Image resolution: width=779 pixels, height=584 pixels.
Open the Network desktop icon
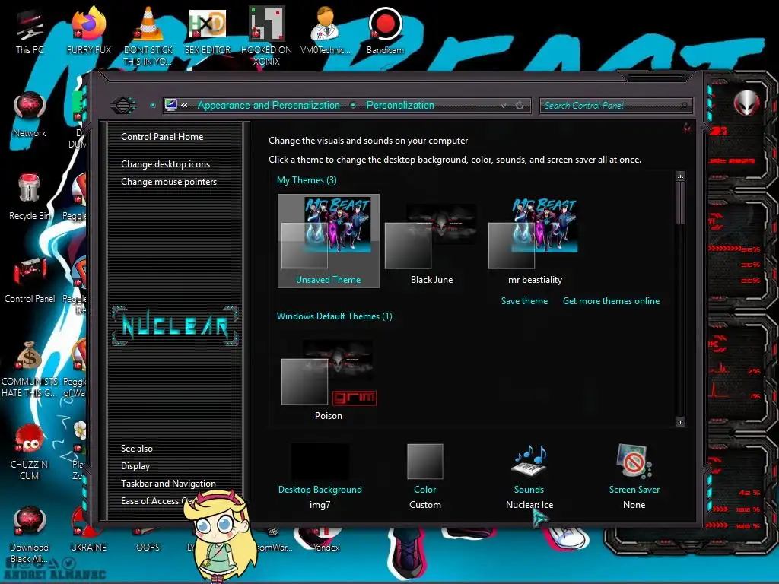[x=30, y=114]
